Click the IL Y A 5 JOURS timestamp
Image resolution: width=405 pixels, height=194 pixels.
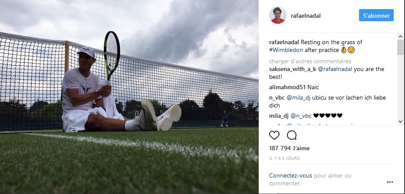[x=284, y=158]
